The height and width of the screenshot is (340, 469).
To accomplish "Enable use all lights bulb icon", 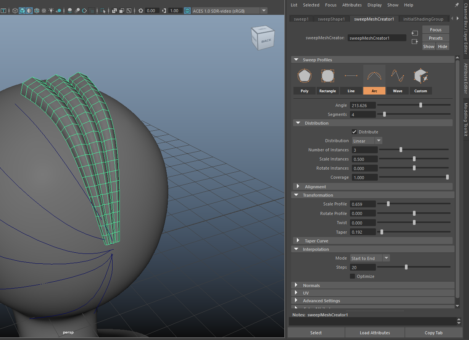I will click(51, 11).
